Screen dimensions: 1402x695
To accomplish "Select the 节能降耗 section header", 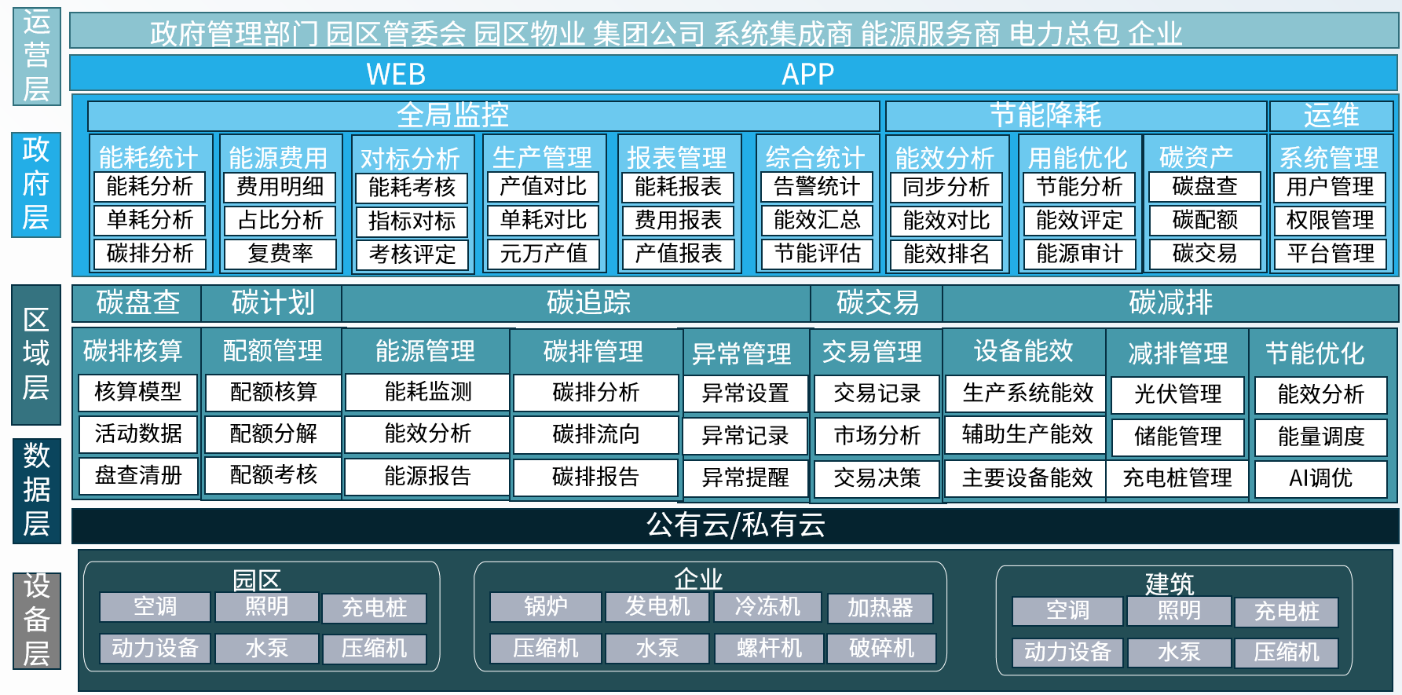I will (1075, 115).
